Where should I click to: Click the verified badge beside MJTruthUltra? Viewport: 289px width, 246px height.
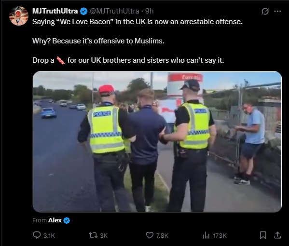tap(83, 11)
